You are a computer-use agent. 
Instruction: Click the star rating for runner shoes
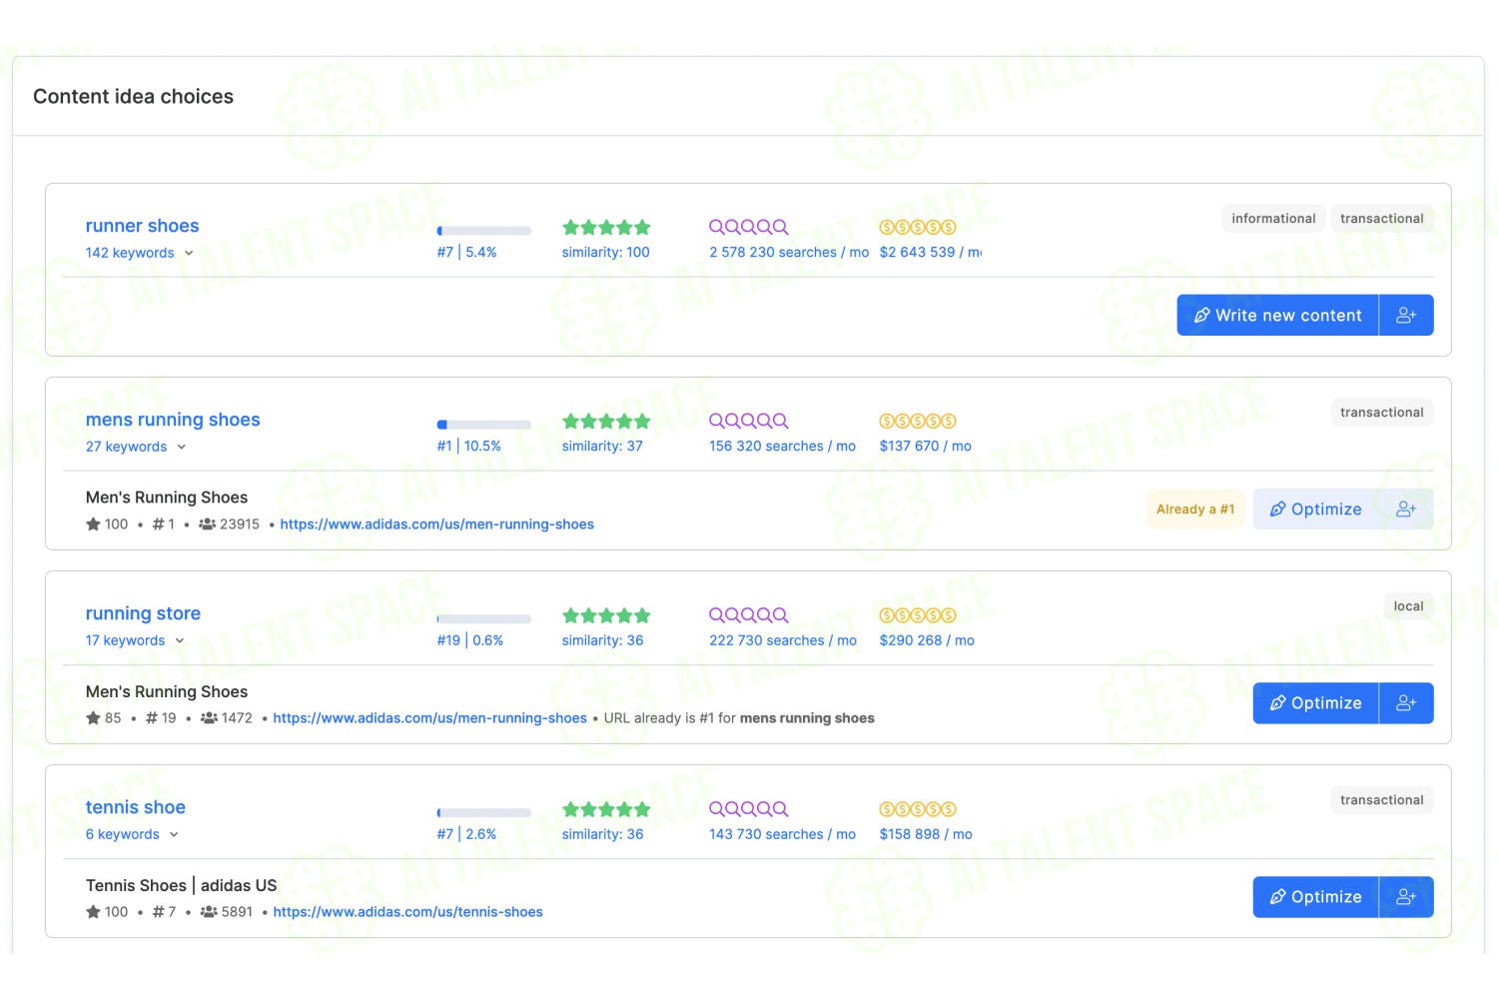click(606, 228)
